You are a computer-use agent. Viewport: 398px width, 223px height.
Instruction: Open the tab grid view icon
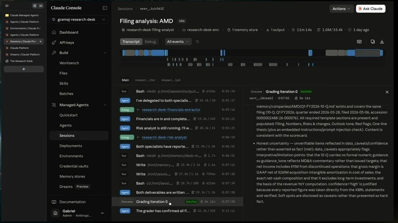pyautogui.click(x=35, y=5)
